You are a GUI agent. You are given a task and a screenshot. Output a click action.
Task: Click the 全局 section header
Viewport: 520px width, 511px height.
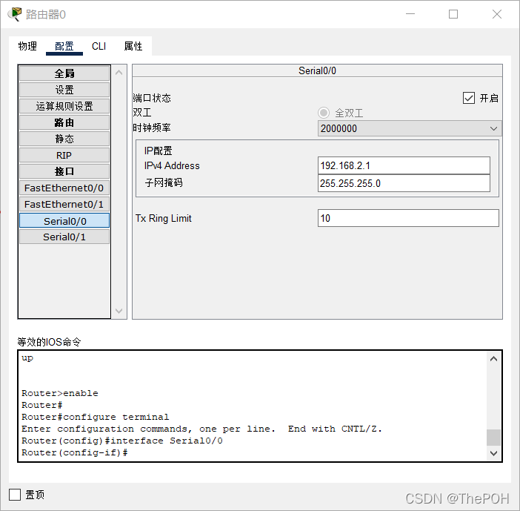click(64, 73)
